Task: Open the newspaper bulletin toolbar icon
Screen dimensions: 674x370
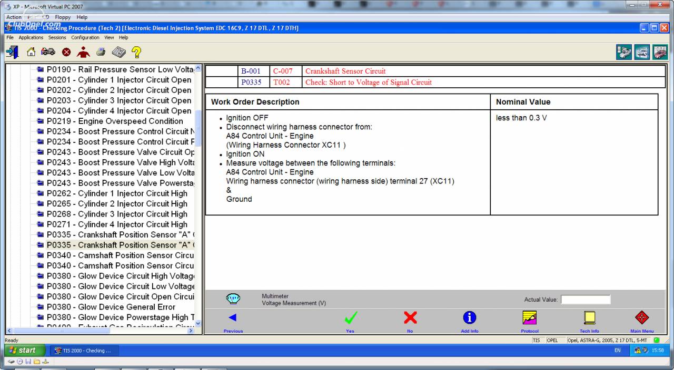Action: pos(118,52)
